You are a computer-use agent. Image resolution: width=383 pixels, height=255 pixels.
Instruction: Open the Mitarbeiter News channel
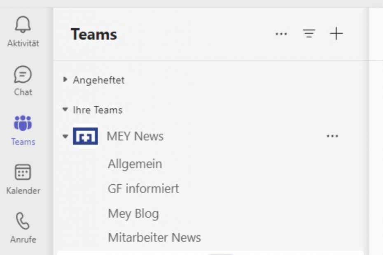pos(154,237)
